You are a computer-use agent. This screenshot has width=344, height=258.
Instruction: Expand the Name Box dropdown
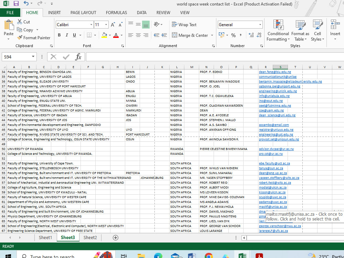click(x=33, y=57)
